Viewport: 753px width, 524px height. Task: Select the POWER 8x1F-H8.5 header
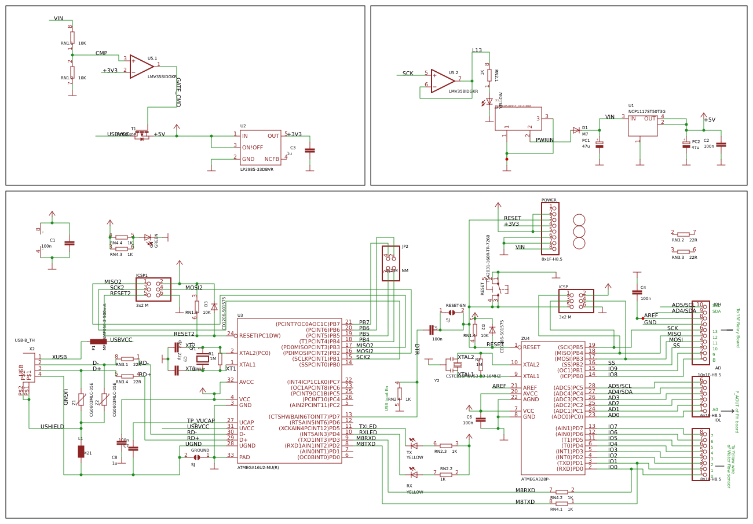550,229
